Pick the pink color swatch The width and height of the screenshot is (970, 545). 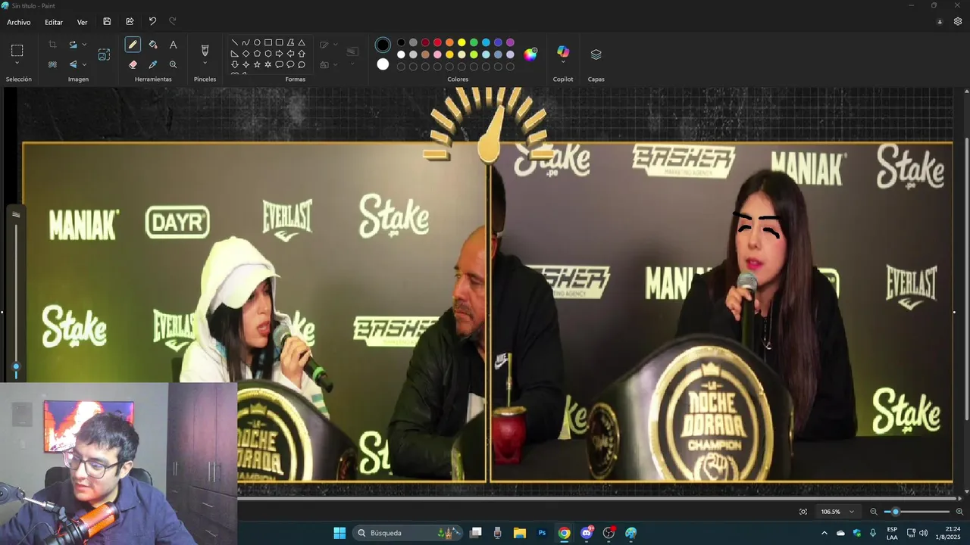437,54
